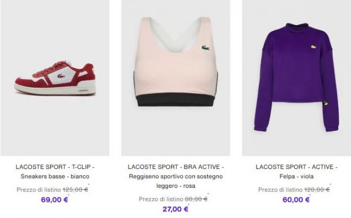Click crossed-out 120,00 € list price
Screen dimensions: 351x218
click(317, 189)
